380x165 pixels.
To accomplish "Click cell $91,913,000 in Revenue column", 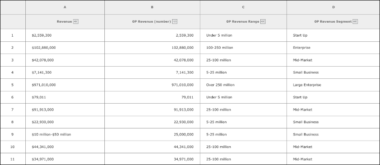I will tap(65, 110).
